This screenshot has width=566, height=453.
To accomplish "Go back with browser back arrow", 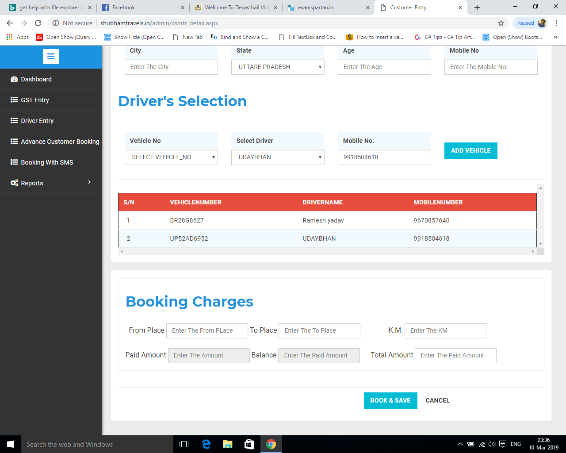I will (x=10, y=23).
